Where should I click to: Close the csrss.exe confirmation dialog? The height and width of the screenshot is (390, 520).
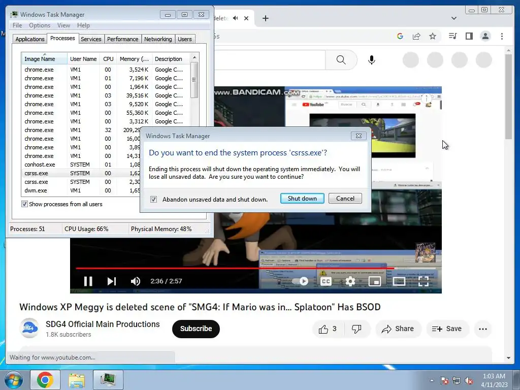pos(359,136)
